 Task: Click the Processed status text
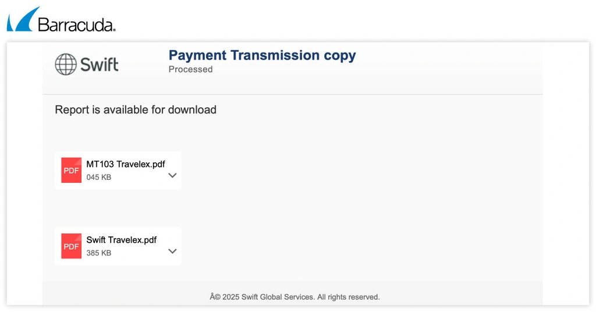pos(190,69)
